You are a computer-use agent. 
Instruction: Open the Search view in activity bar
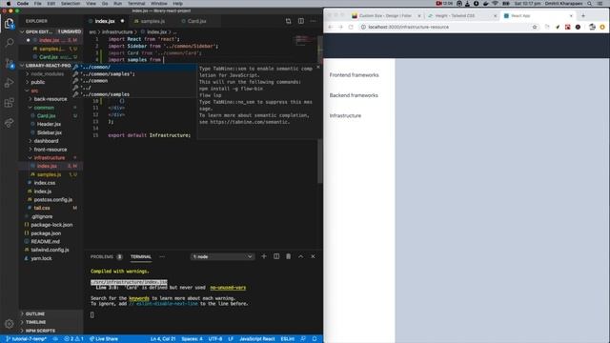click(x=9, y=43)
